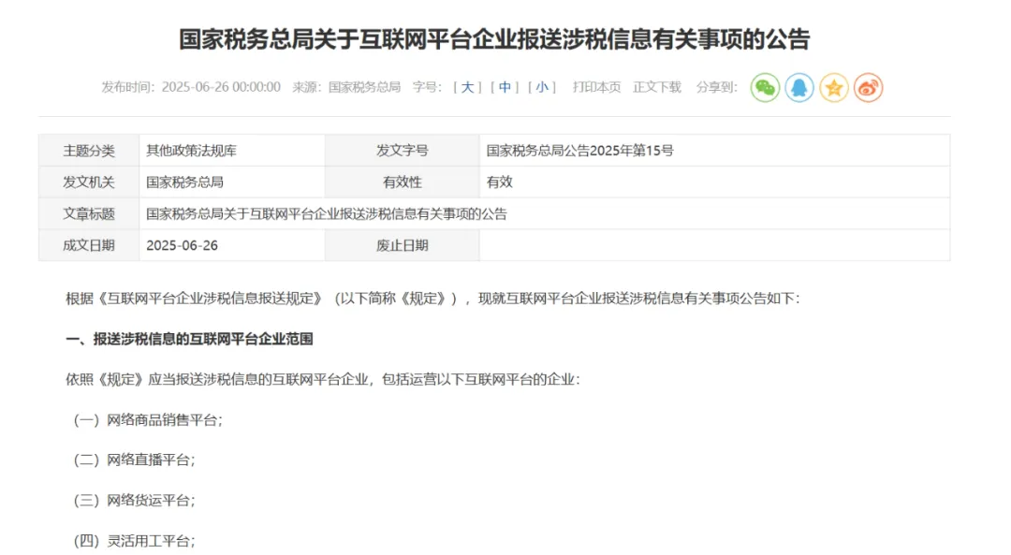Click the empty 废止日期 value cell
This screenshot has height=555, width=1011.
[714, 245]
